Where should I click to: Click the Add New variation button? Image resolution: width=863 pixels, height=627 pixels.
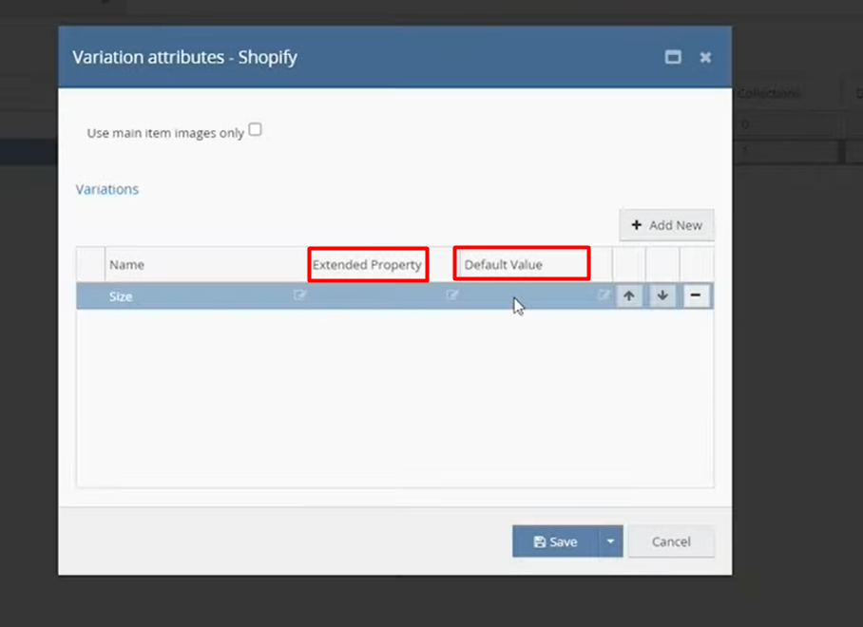click(x=666, y=225)
